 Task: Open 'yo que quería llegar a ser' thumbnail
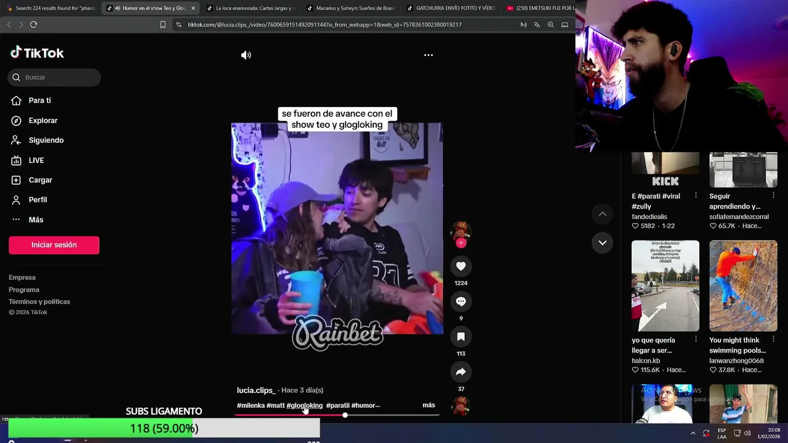[x=665, y=286]
